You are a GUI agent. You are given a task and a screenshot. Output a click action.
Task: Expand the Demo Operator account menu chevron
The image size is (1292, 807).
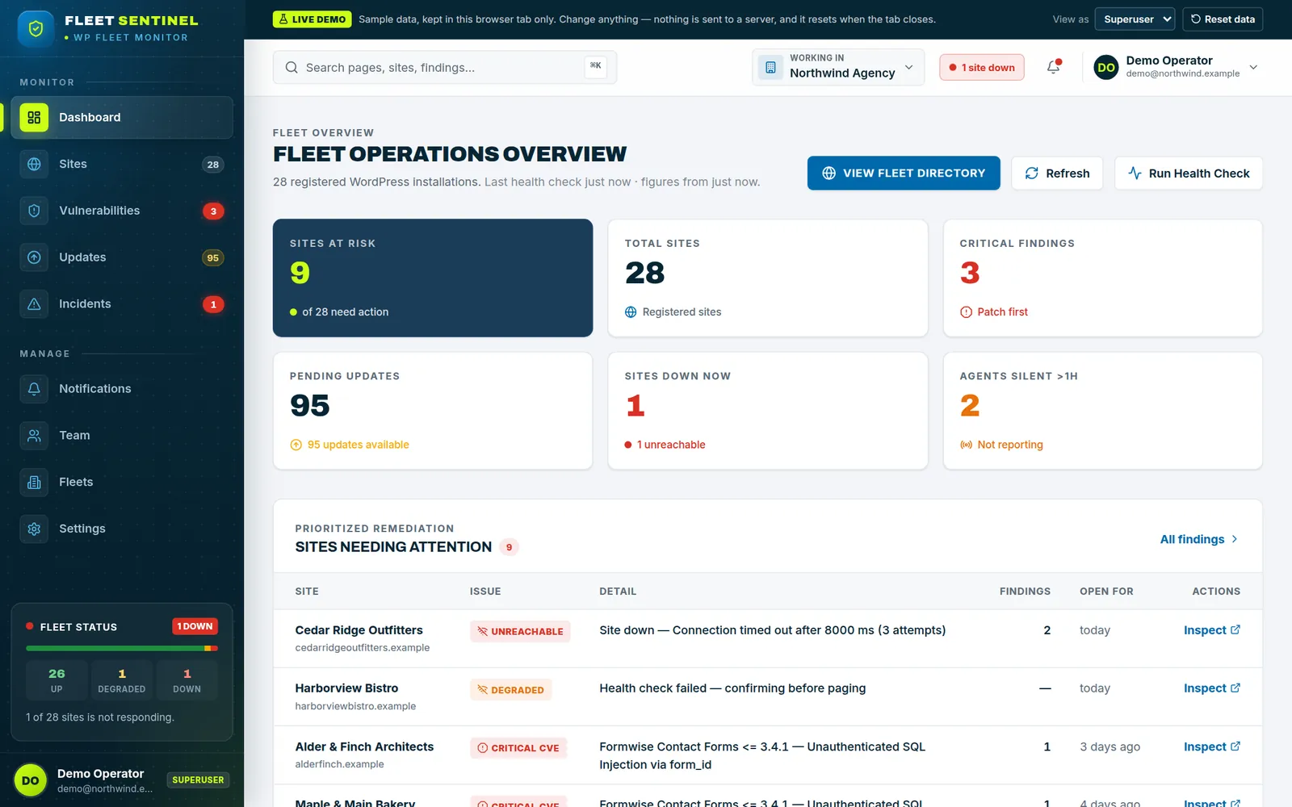[1253, 68]
